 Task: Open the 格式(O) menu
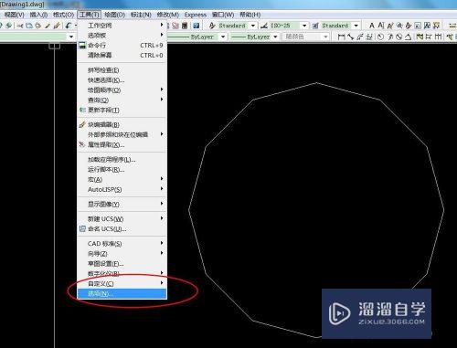pyautogui.click(x=63, y=15)
